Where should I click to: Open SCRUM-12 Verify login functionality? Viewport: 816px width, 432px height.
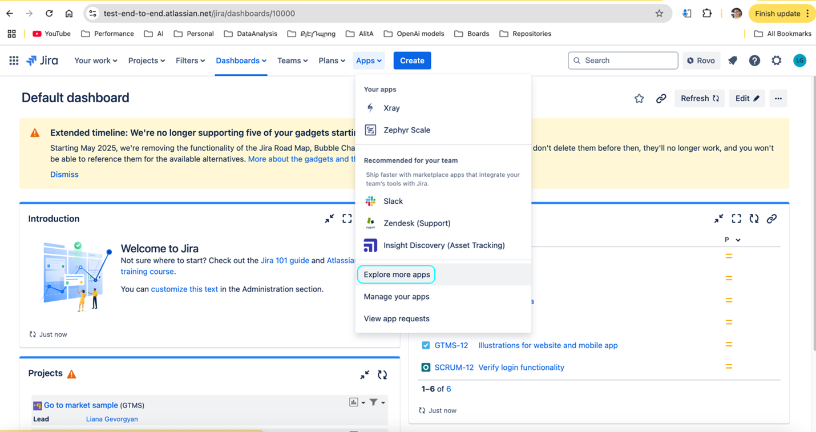[521, 368]
